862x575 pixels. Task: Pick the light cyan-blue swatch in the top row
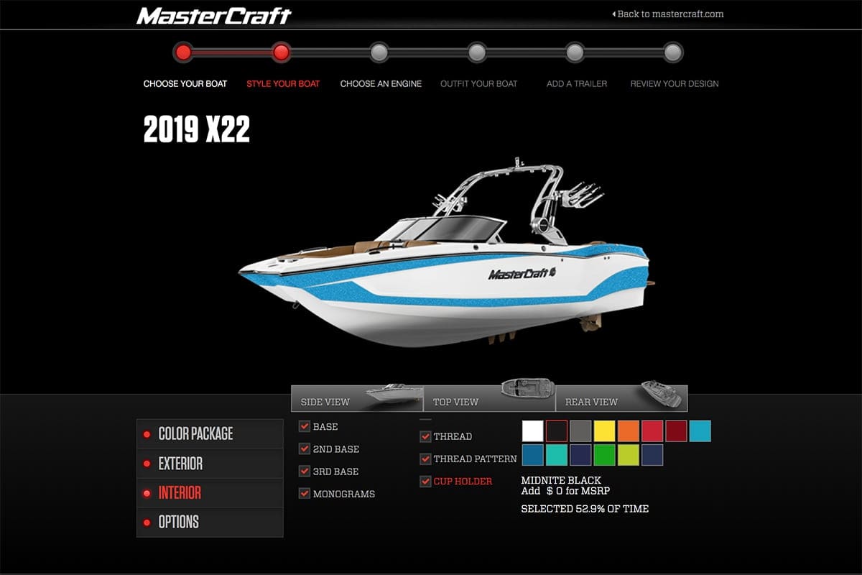(700, 431)
